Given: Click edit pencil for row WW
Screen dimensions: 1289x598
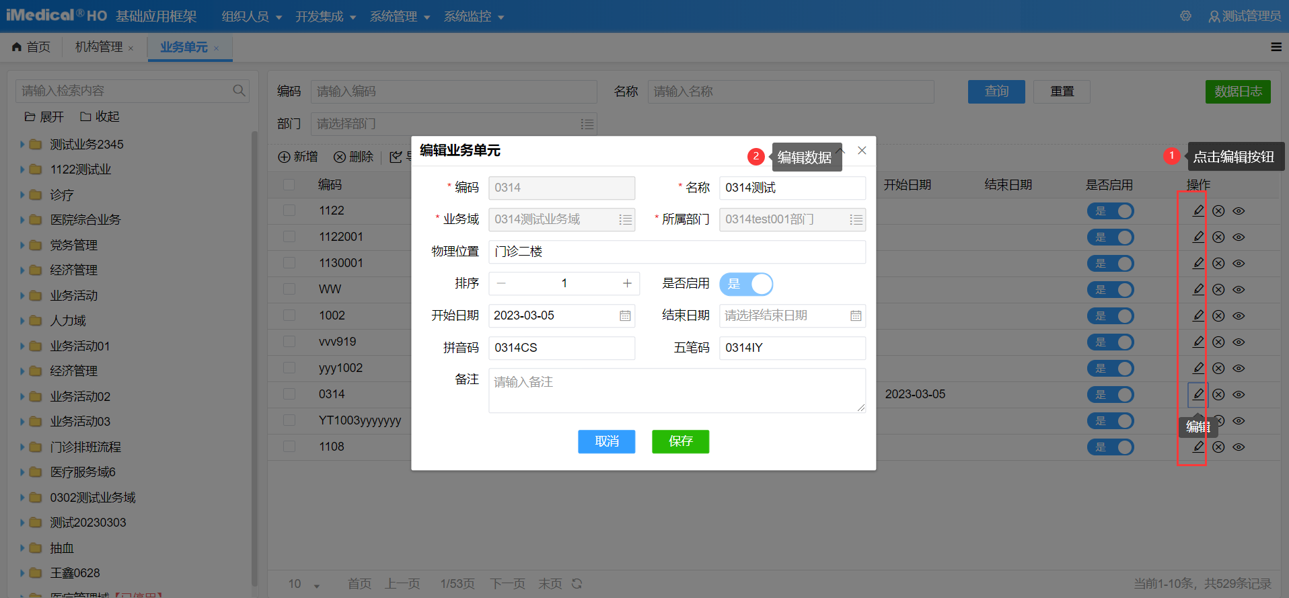Looking at the screenshot, I should click(1198, 289).
